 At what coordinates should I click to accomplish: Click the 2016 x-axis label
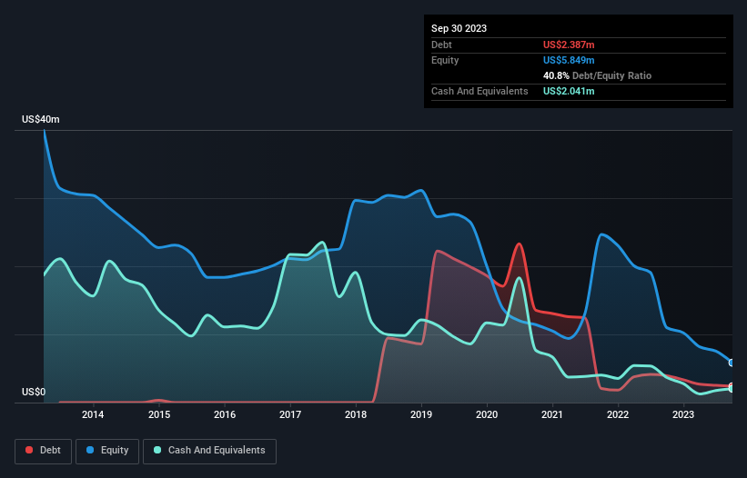click(225, 414)
